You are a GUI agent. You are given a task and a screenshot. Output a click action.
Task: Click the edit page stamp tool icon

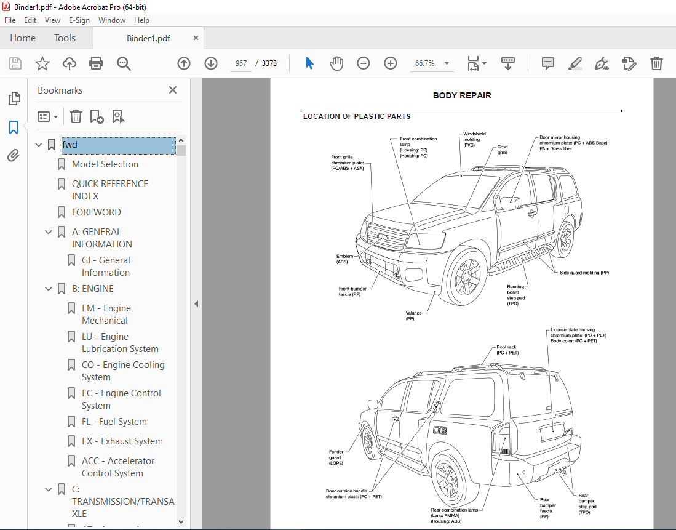629,63
